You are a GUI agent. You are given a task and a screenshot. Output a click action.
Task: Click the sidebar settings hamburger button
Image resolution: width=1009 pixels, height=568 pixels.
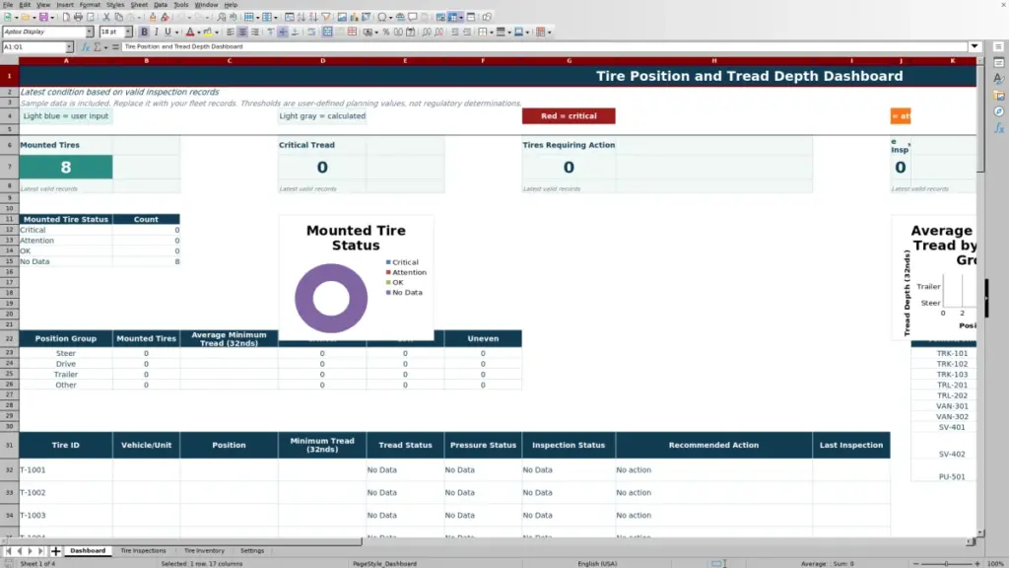(998, 46)
